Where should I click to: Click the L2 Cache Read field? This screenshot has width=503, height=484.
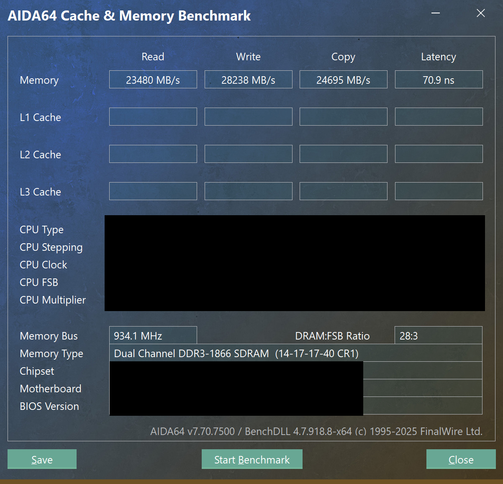point(153,154)
